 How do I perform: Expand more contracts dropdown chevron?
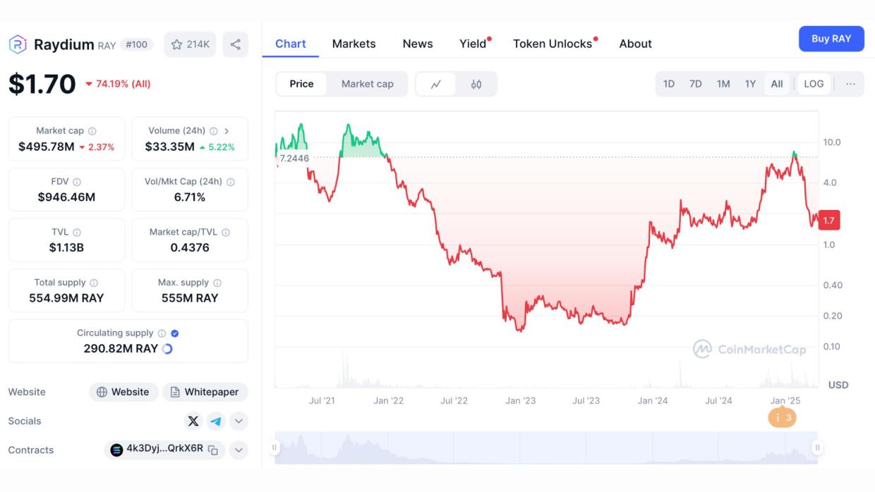[x=239, y=450]
